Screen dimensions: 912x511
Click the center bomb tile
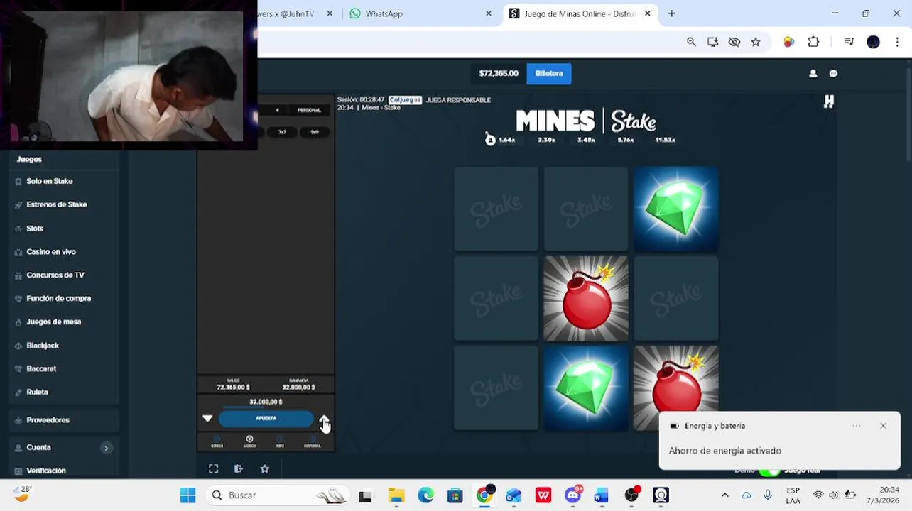click(x=586, y=299)
